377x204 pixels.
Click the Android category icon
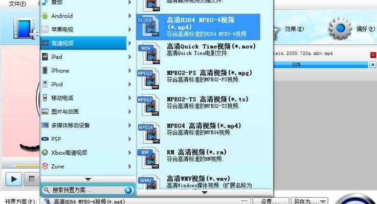point(45,16)
